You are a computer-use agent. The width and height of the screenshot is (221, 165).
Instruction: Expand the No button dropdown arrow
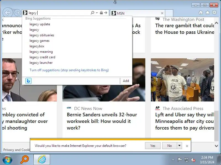(179, 146)
